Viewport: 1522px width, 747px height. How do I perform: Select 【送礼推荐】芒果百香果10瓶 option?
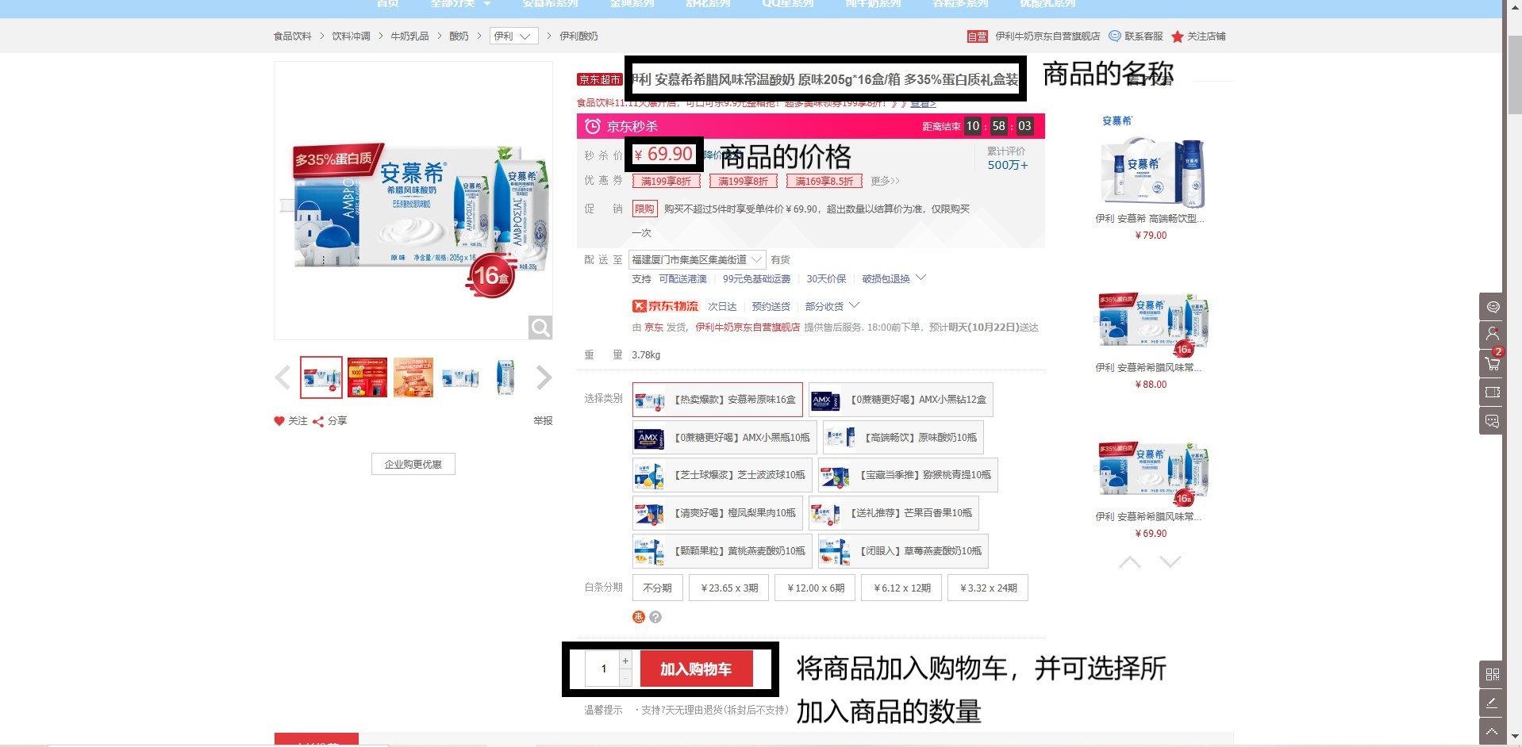(894, 513)
